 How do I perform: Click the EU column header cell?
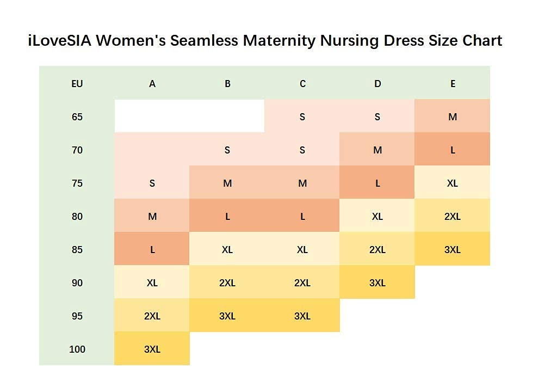[77, 84]
